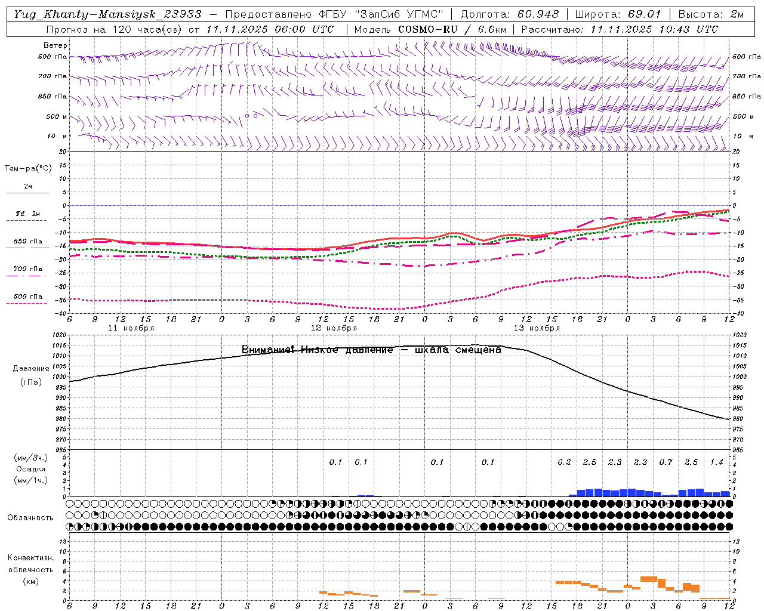Click the 0.7 precipitation amount
Image resolution: width=764 pixels, height=611 pixels.
coord(666,462)
